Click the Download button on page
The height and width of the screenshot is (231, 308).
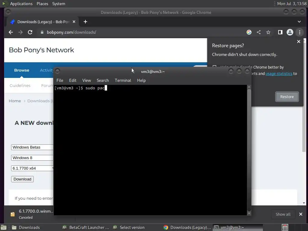(22, 179)
